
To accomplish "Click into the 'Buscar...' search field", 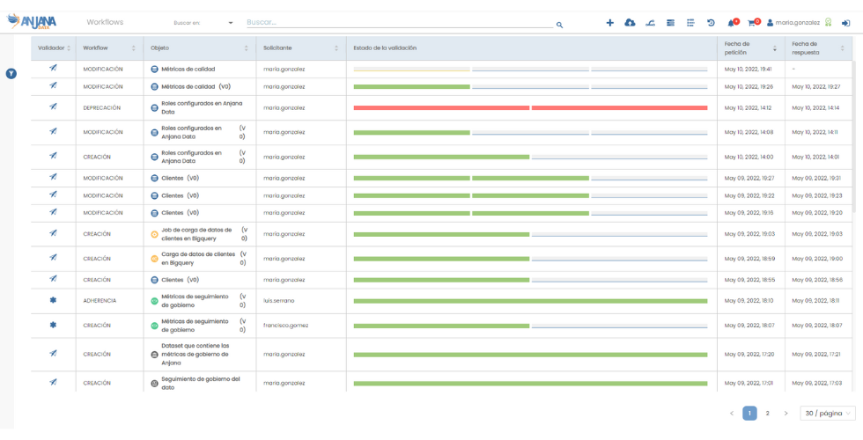I will tap(396, 22).
